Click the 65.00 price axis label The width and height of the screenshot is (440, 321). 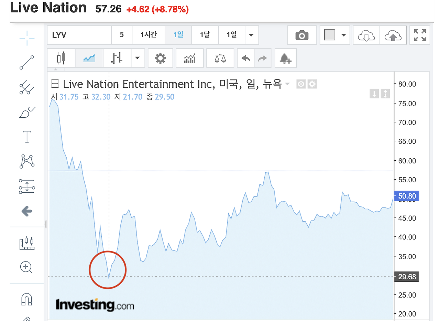coord(407,141)
